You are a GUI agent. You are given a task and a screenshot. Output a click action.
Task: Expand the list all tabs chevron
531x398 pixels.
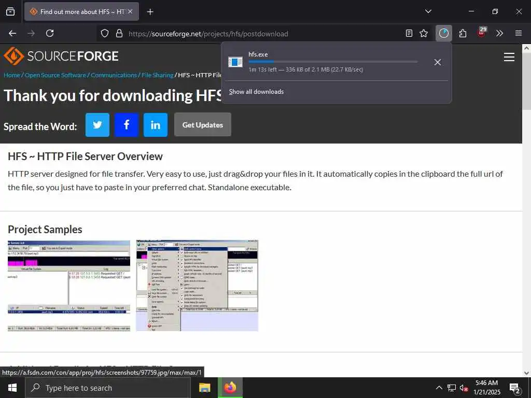(428, 11)
